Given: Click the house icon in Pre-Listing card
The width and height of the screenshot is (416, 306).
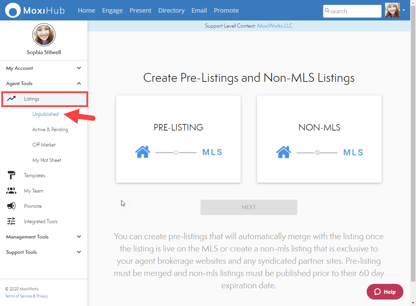Looking at the screenshot, I should coord(143,152).
